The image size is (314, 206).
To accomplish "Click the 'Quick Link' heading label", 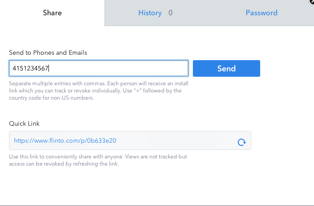I will pos(24,123).
